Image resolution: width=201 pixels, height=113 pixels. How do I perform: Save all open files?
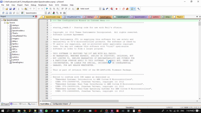pyautogui.click(x=14, y=9)
